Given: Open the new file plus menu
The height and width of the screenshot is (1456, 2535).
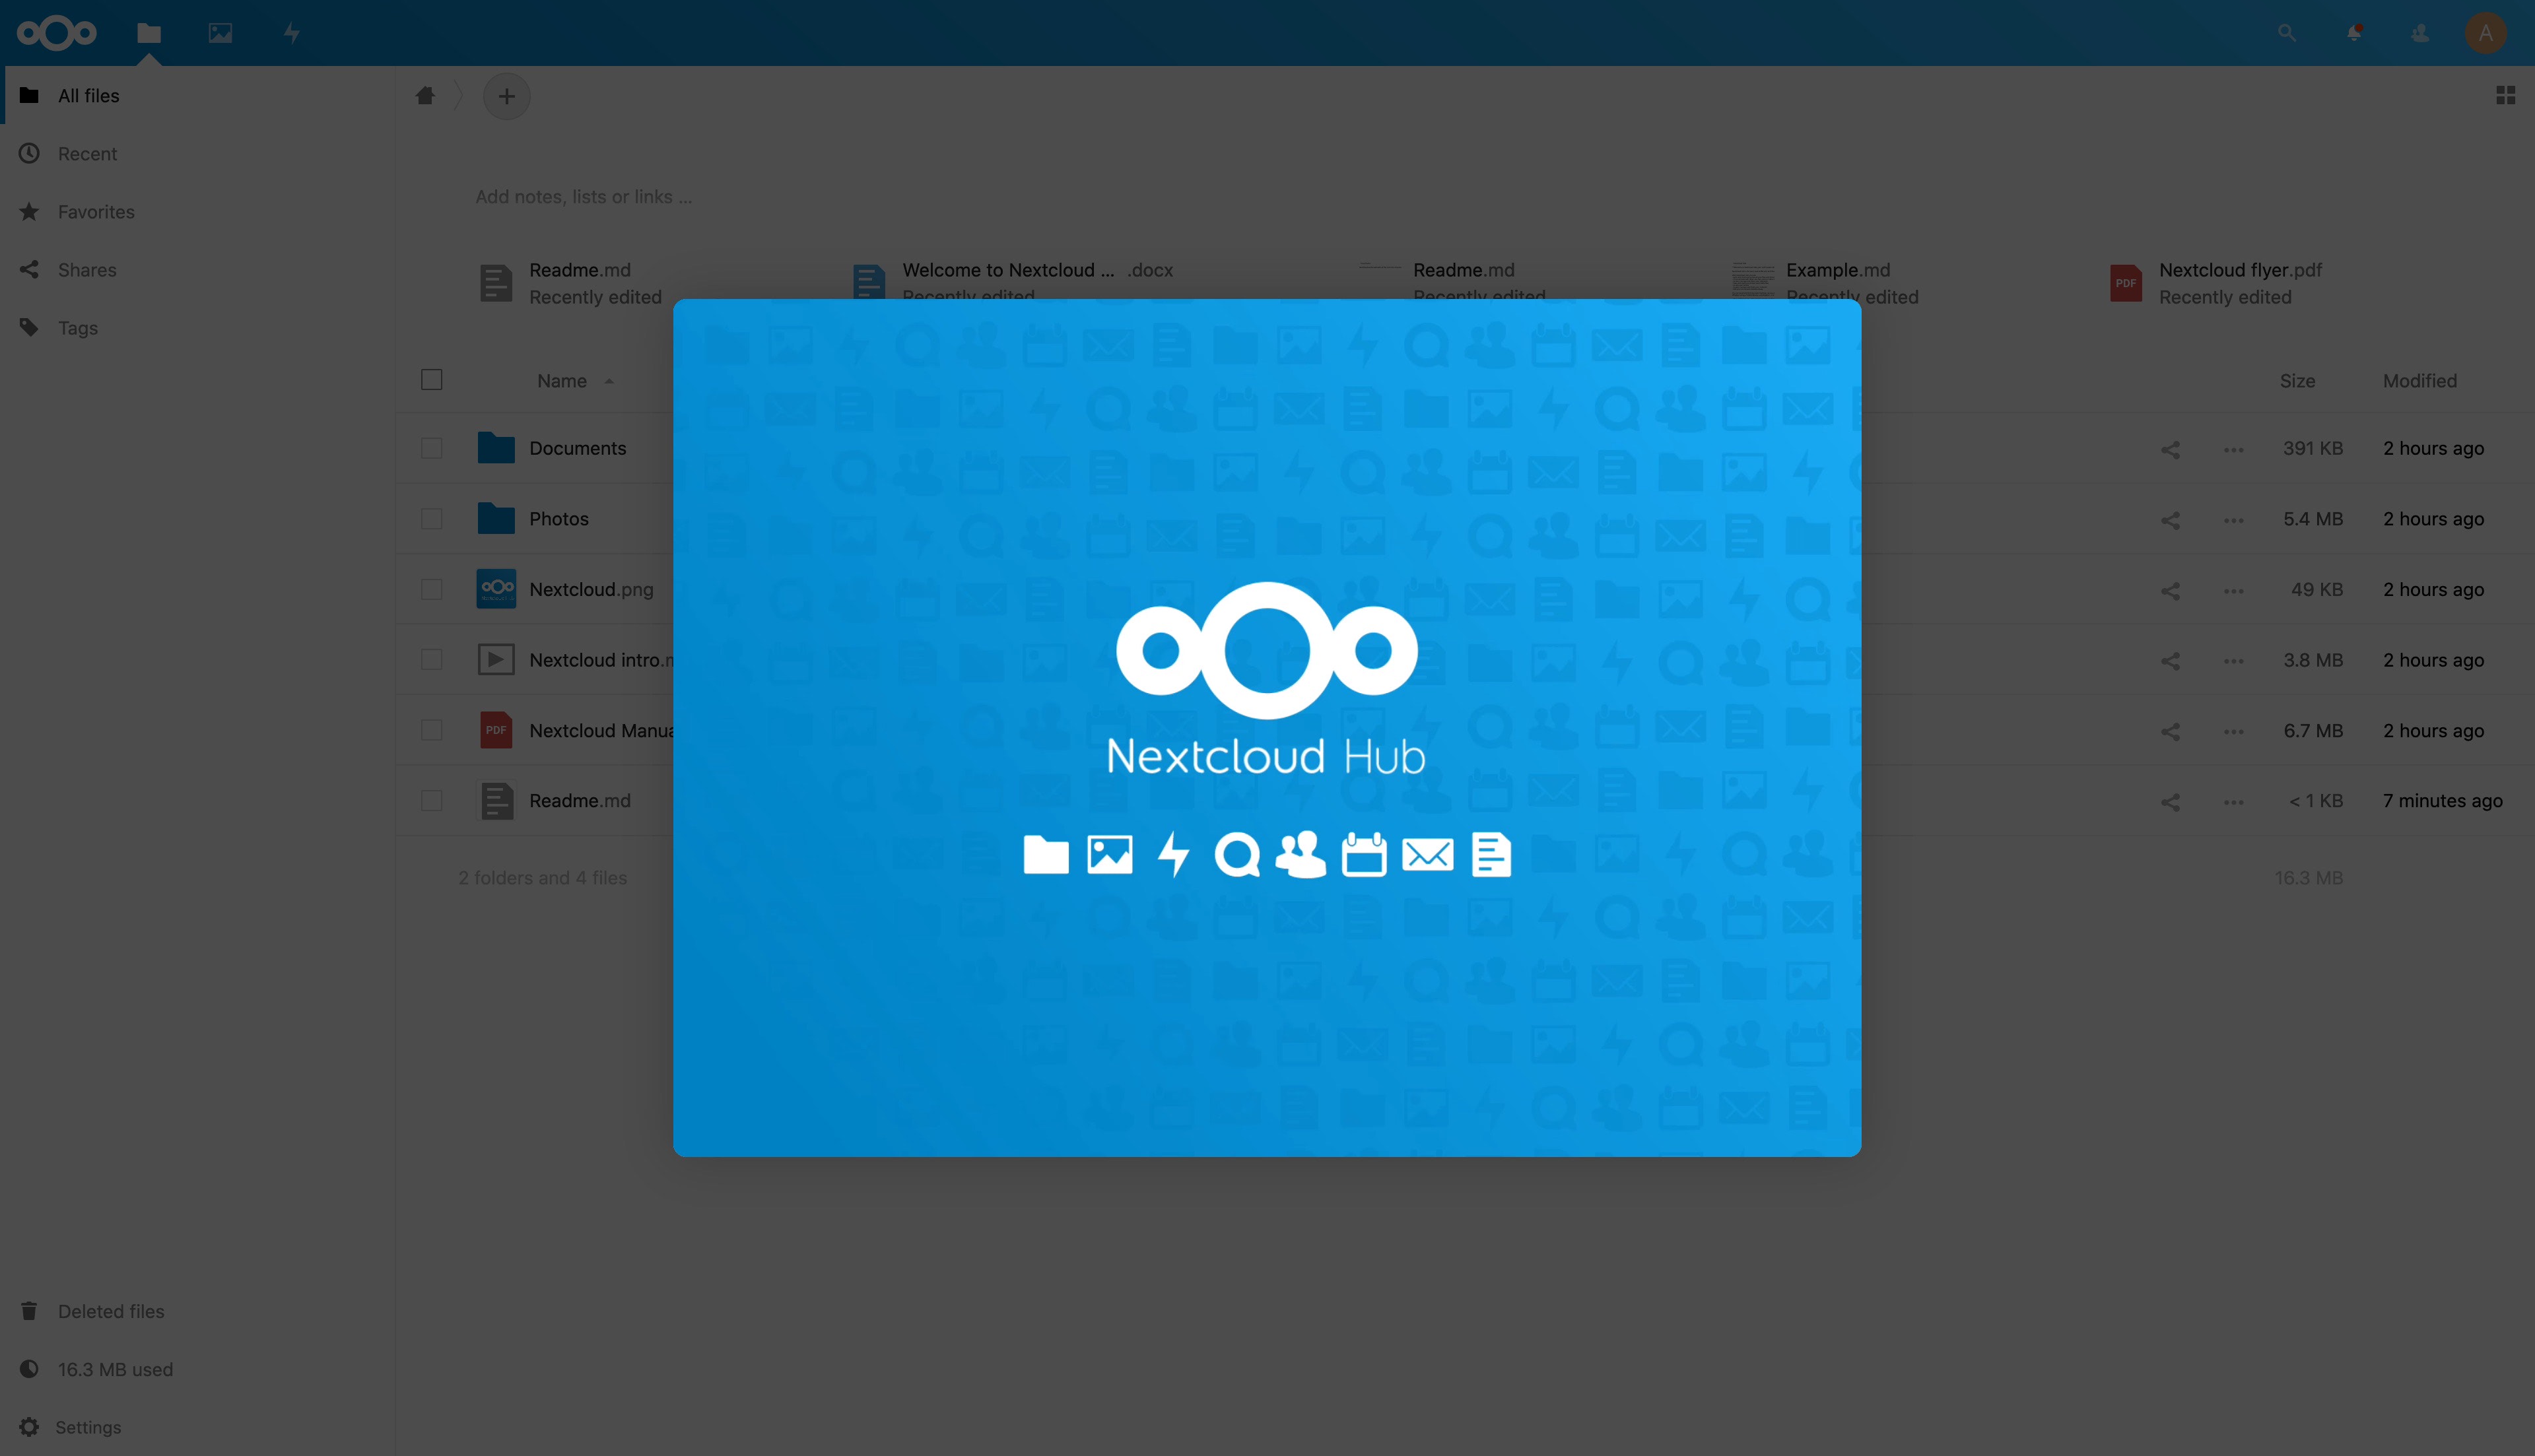Looking at the screenshot, I should [x=507, y=96].
